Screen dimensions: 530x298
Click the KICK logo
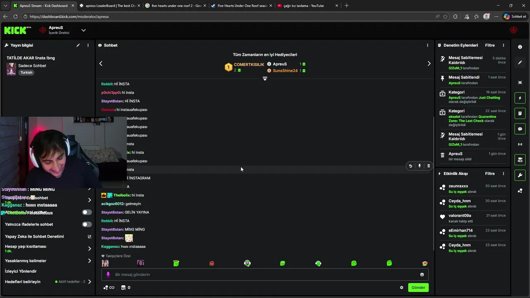pos(17,30)
